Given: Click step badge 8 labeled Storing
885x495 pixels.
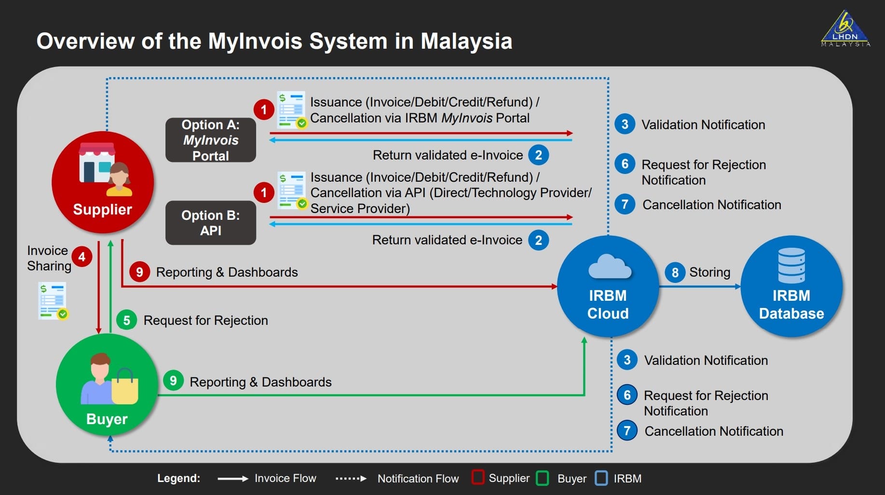Looking at the screenshot, I should pos(676,272).
